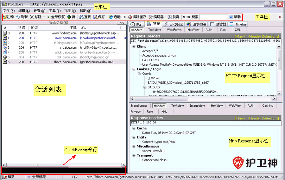Viewport: 285px width, 180px height.
Task: Toggle the 脱离 (tearoff) toolbar button
Action: 170,17
